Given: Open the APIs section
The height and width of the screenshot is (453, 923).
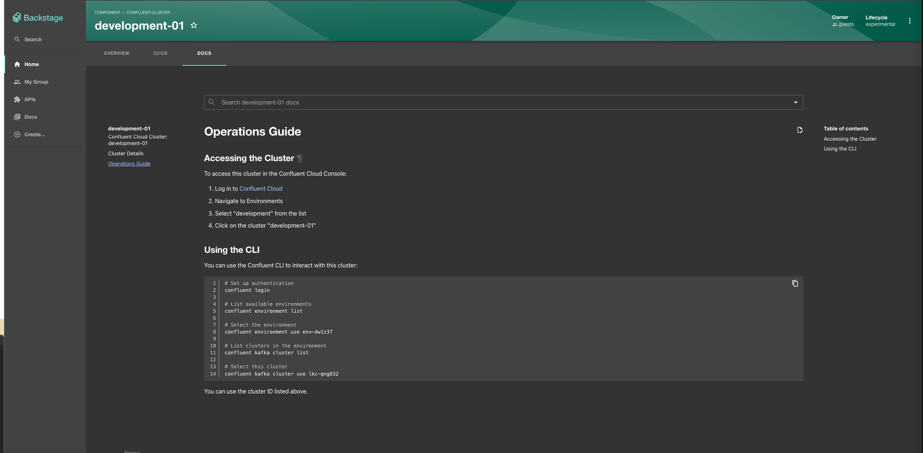Looking at the screenshot, I should (45, 99).
